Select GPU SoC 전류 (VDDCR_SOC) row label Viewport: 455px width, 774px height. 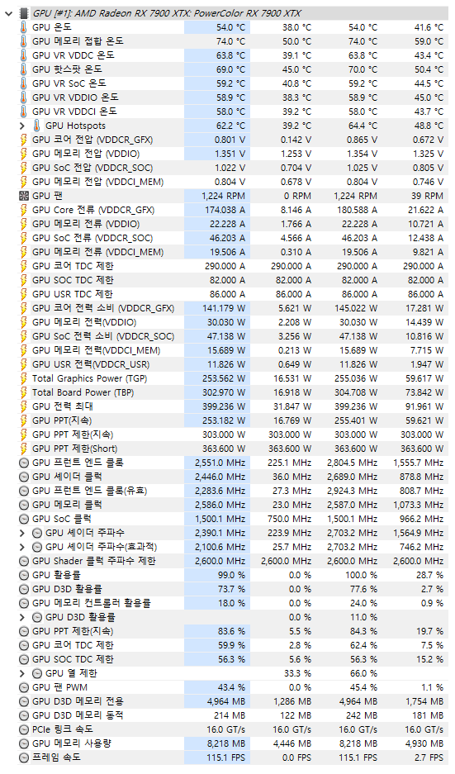point(92,238)
